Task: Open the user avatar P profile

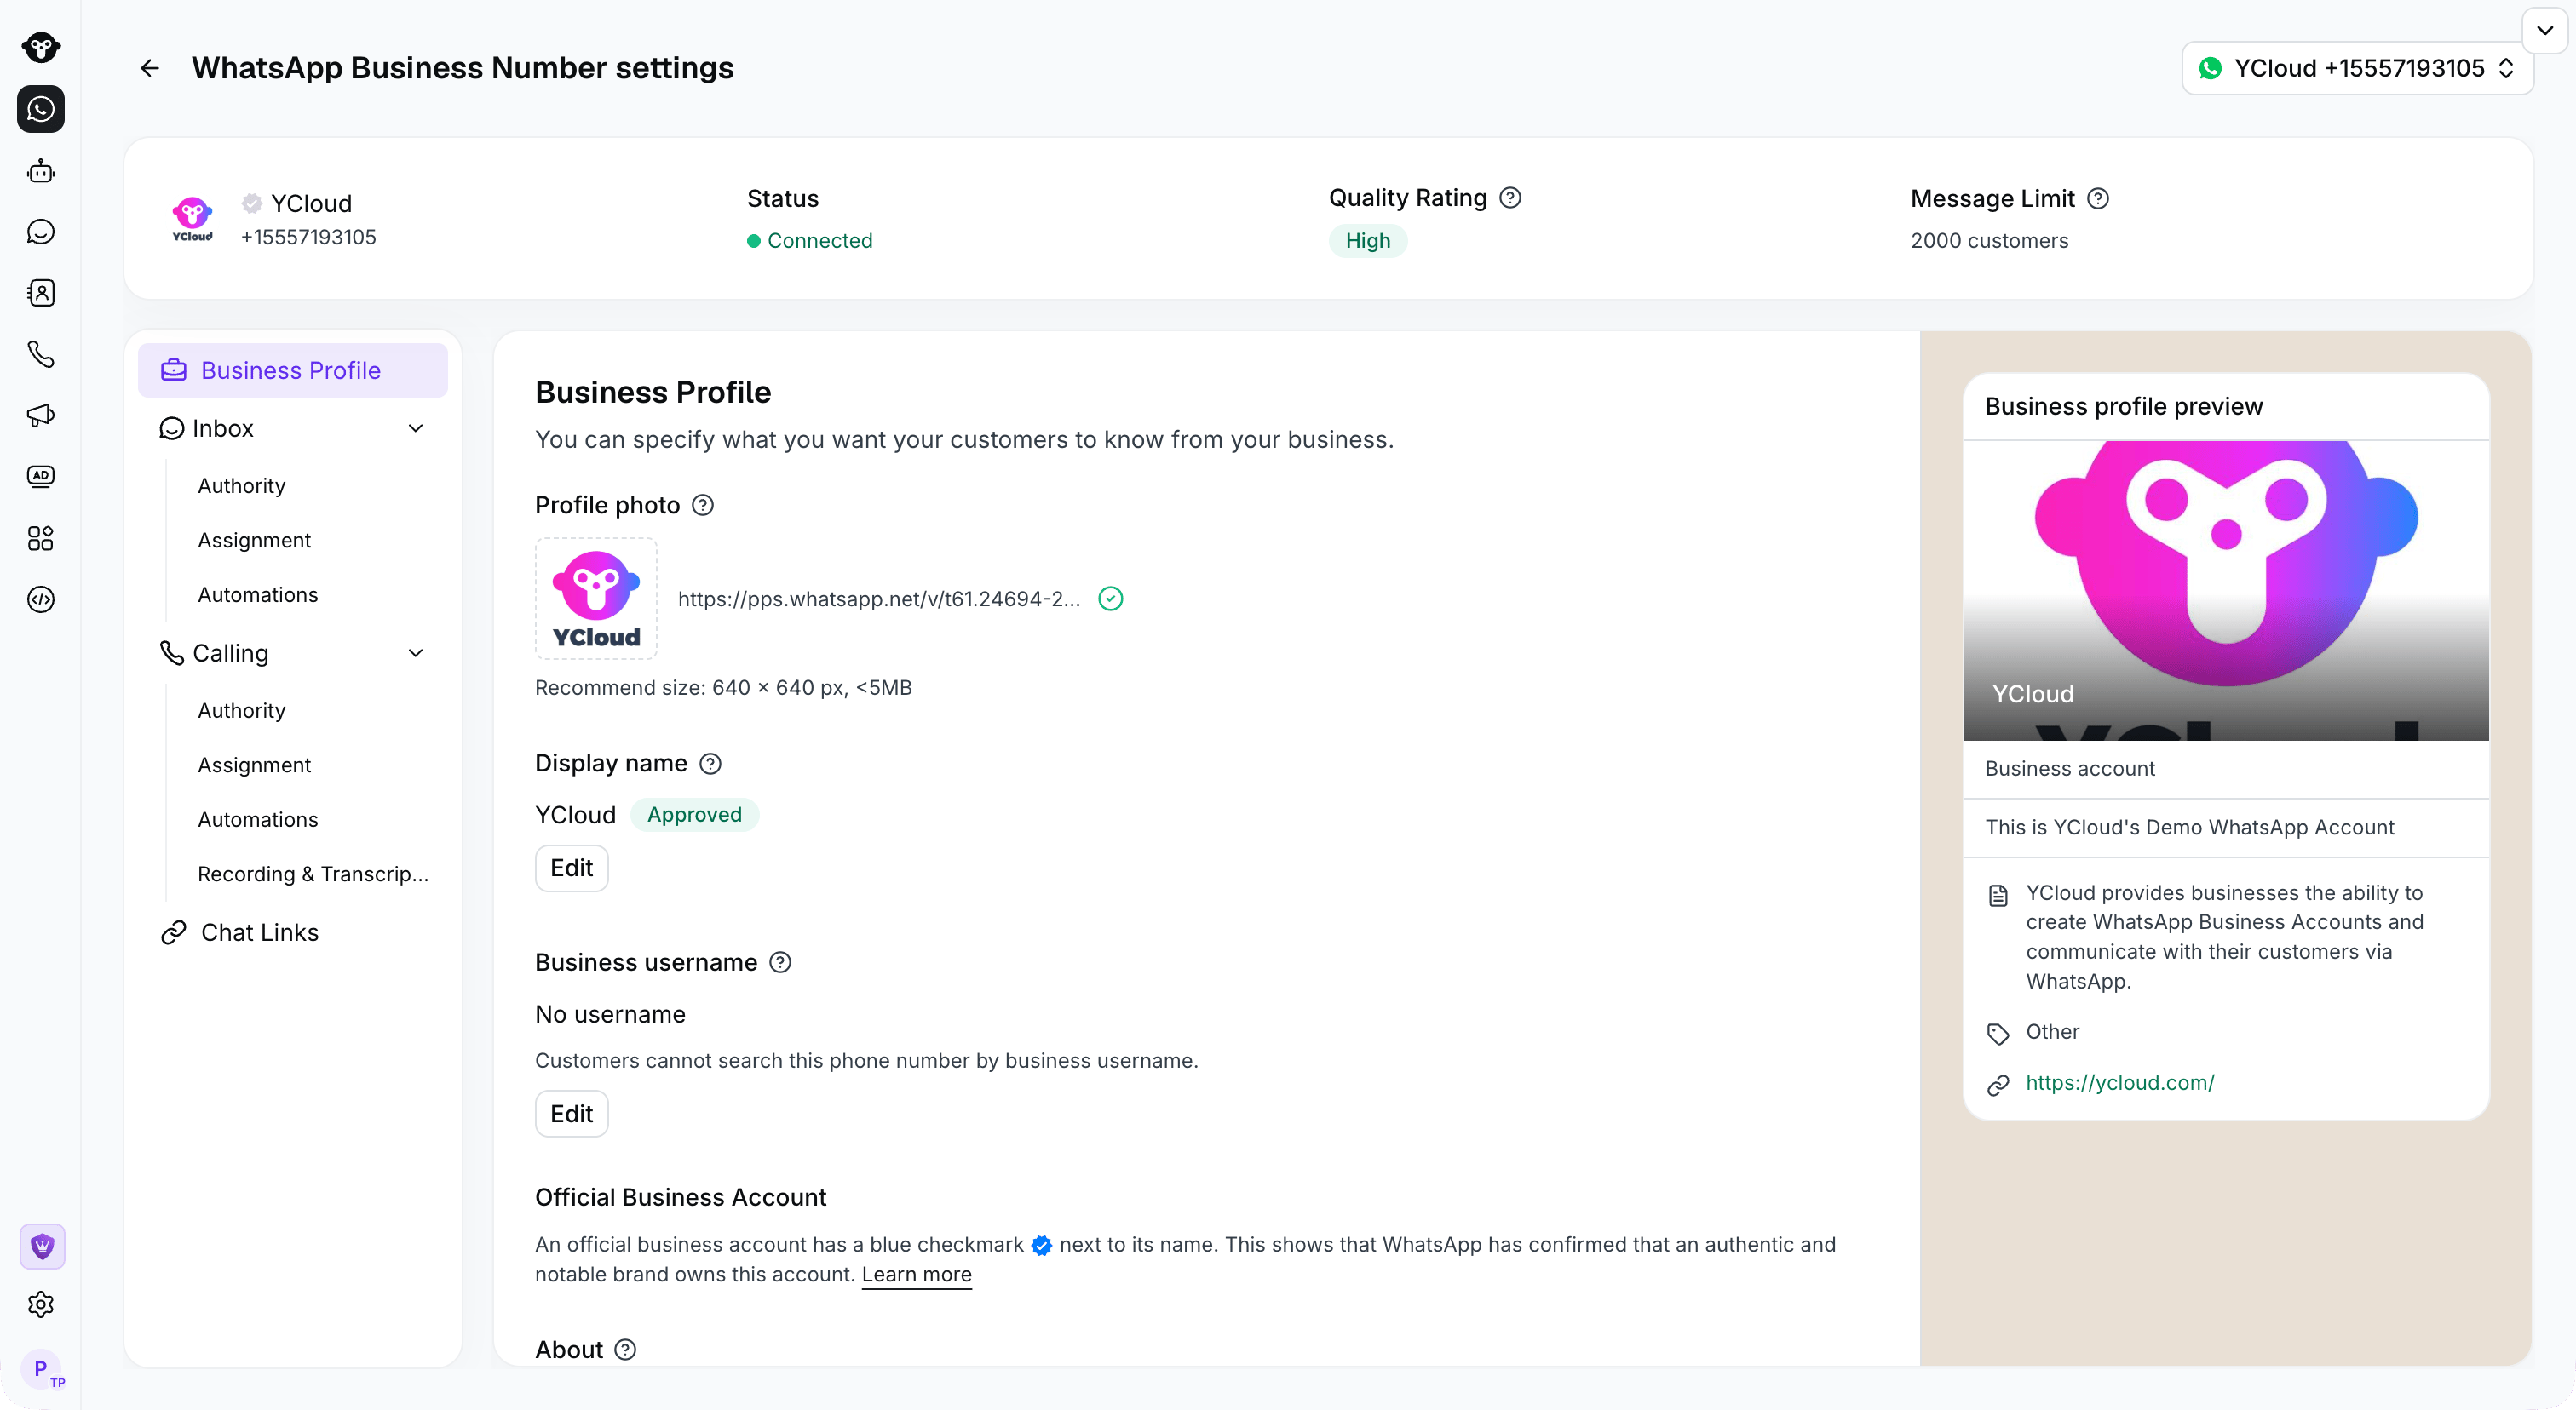Action: [41, 1369]
